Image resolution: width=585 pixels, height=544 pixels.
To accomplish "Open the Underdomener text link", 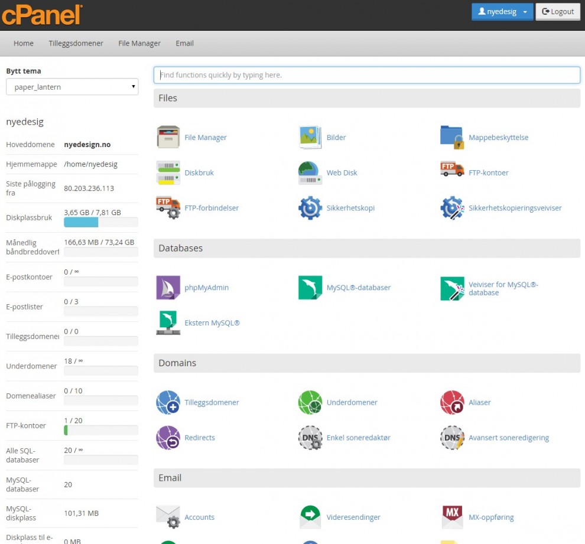I will point(352,402).
